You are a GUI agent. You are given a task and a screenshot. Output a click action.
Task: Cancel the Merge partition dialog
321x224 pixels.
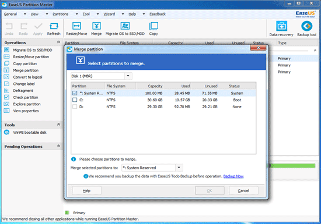tap(243, 191)
